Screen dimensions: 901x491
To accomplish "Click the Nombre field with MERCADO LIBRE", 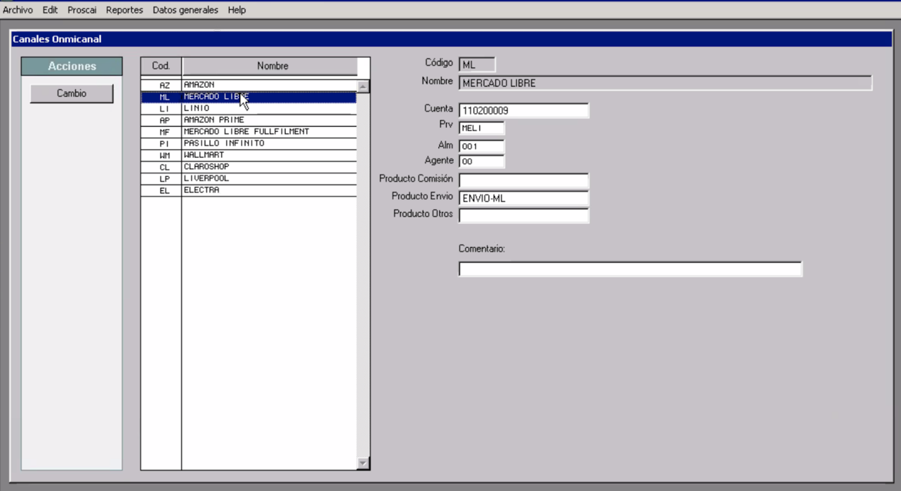I will coord(665,83).
